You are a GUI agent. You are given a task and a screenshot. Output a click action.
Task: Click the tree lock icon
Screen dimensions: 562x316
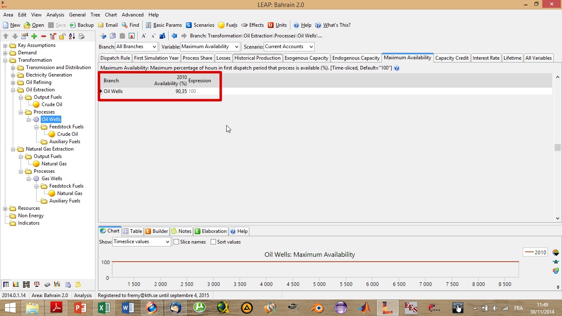[62, 36]
